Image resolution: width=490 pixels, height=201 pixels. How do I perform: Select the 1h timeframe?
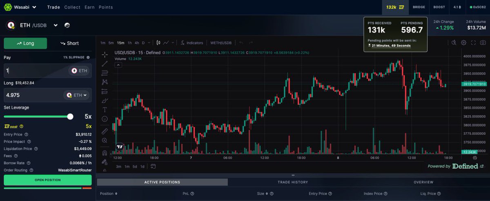[x=129, y=42]
